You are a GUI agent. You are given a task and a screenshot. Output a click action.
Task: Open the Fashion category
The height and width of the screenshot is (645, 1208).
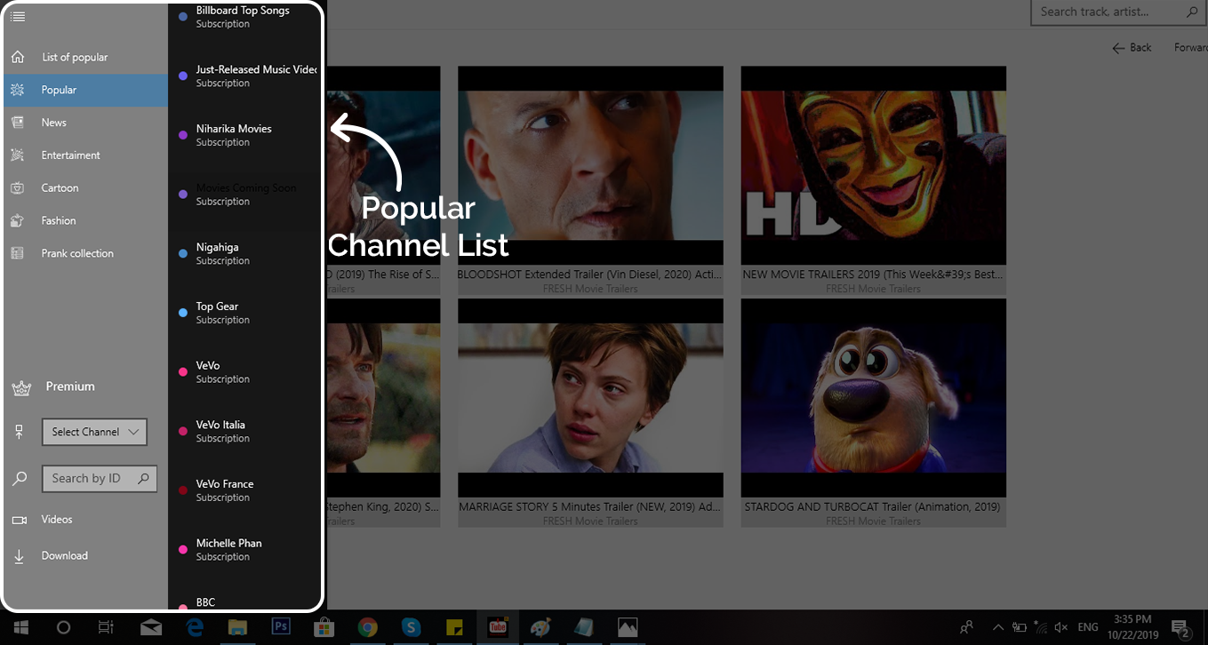coord(85,220)
